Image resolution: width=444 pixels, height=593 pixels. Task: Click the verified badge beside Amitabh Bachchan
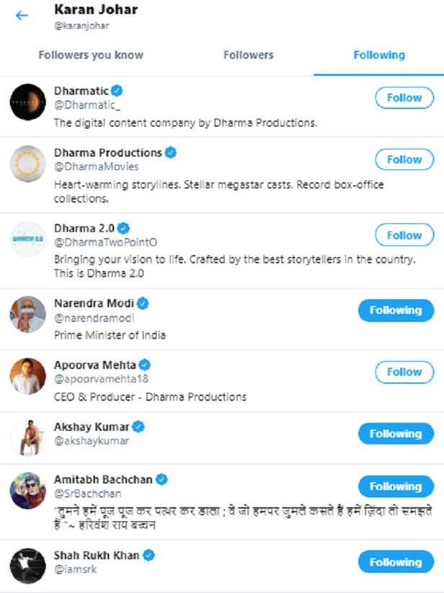click(162, 479)
